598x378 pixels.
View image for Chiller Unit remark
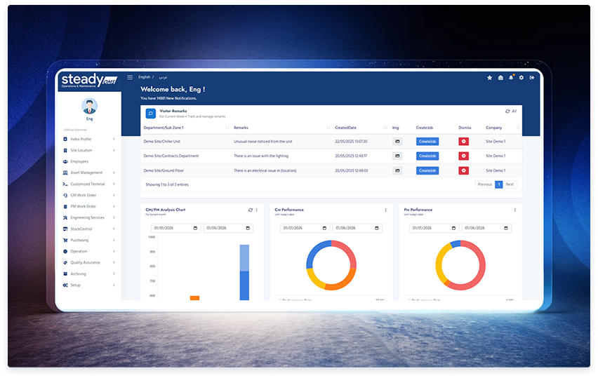(x=397, y=141)
